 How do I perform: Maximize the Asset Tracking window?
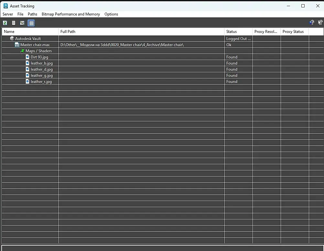(x=303, y=6)
